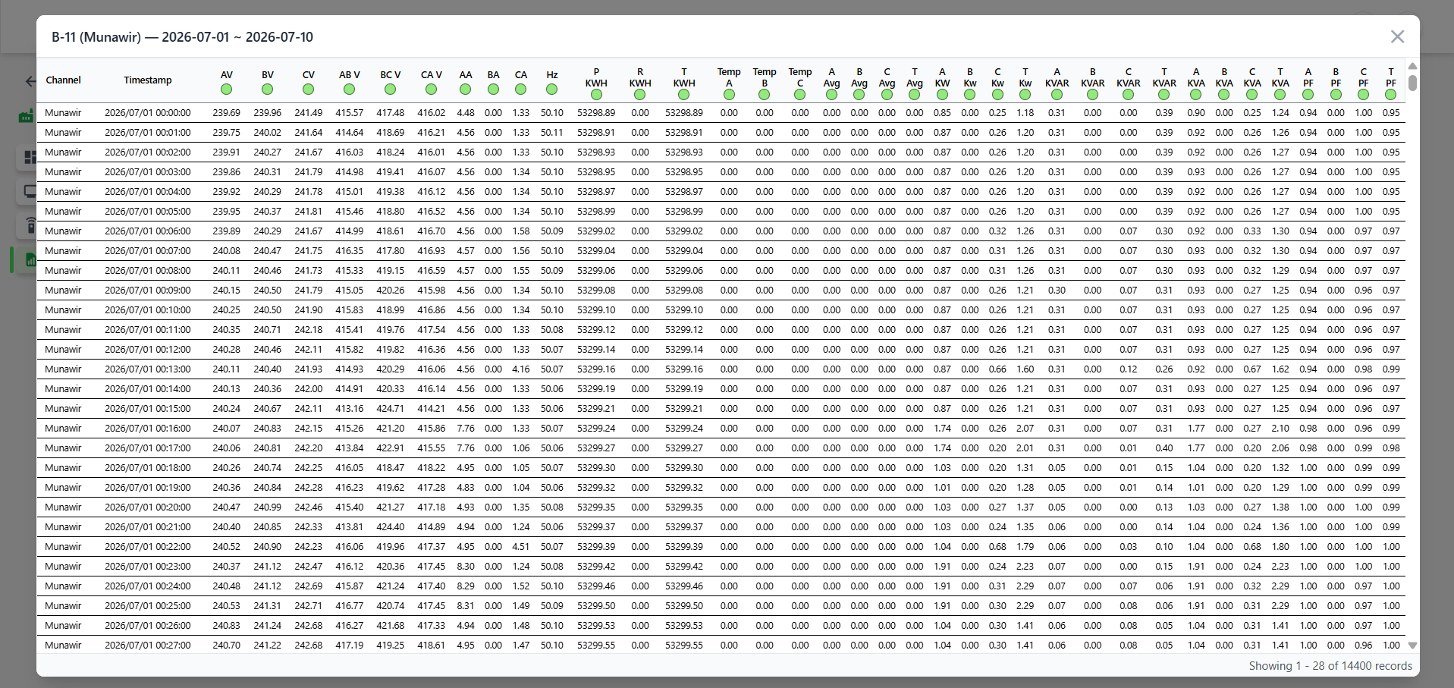Click the table scrollbar down arrow

point(1412,646)
